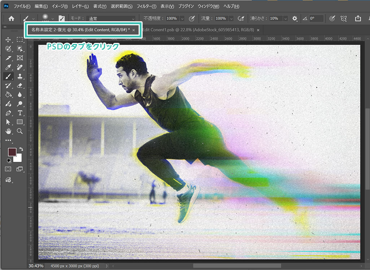Expand the 不透明度 opacity dropdown arrow

click(x=182, y=18)
